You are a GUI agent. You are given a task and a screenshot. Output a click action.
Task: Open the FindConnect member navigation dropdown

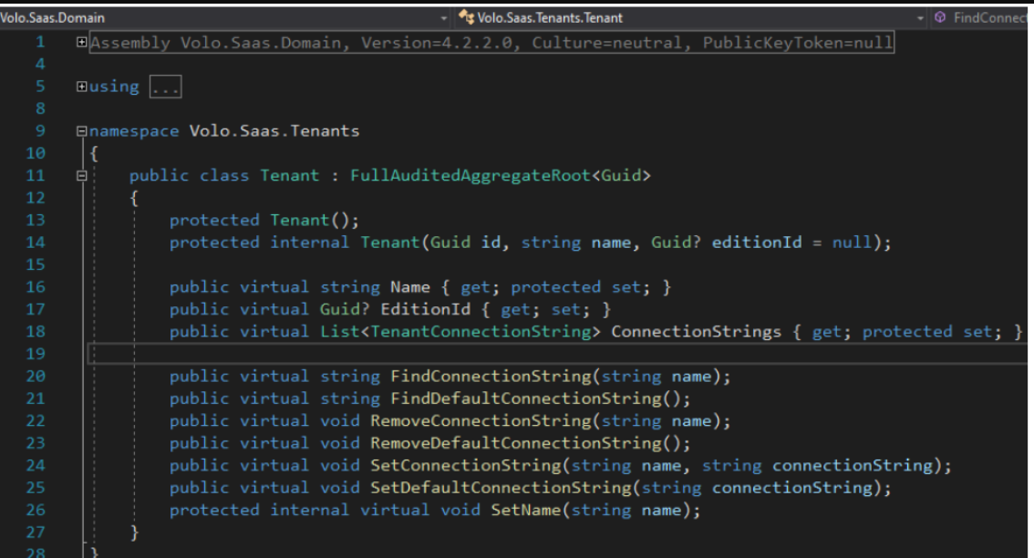click(994, 16)
